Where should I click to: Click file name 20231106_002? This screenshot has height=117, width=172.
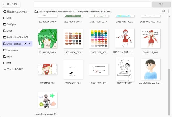pyautogui.click(x=73, y=53)
